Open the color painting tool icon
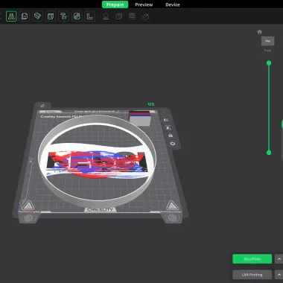This screenshot has width=283, height=283. pyautogui.click(x=77, y=16)
